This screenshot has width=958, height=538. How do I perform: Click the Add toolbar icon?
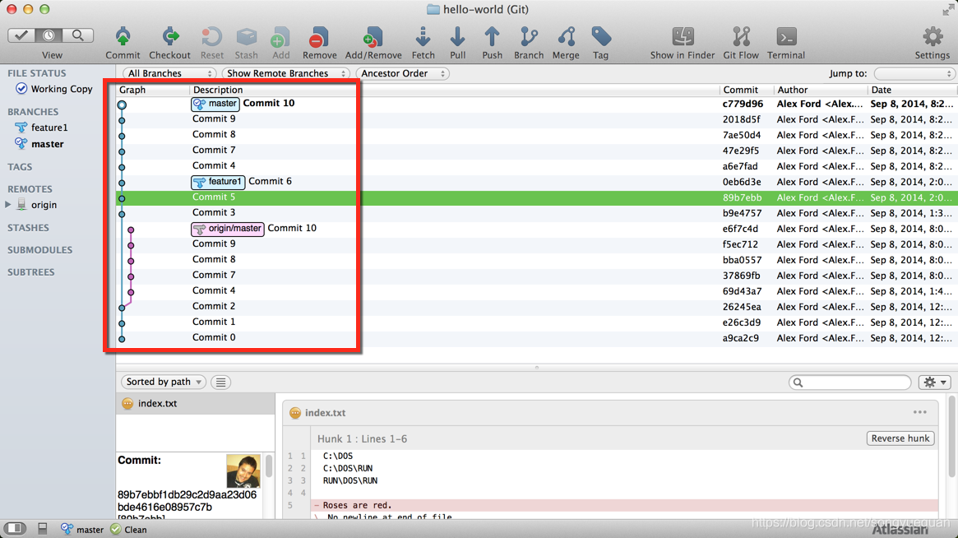click(x=280, y=37)
